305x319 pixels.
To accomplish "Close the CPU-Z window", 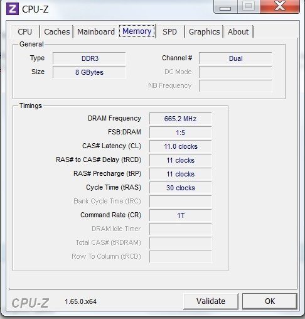I will click(280, 6).
